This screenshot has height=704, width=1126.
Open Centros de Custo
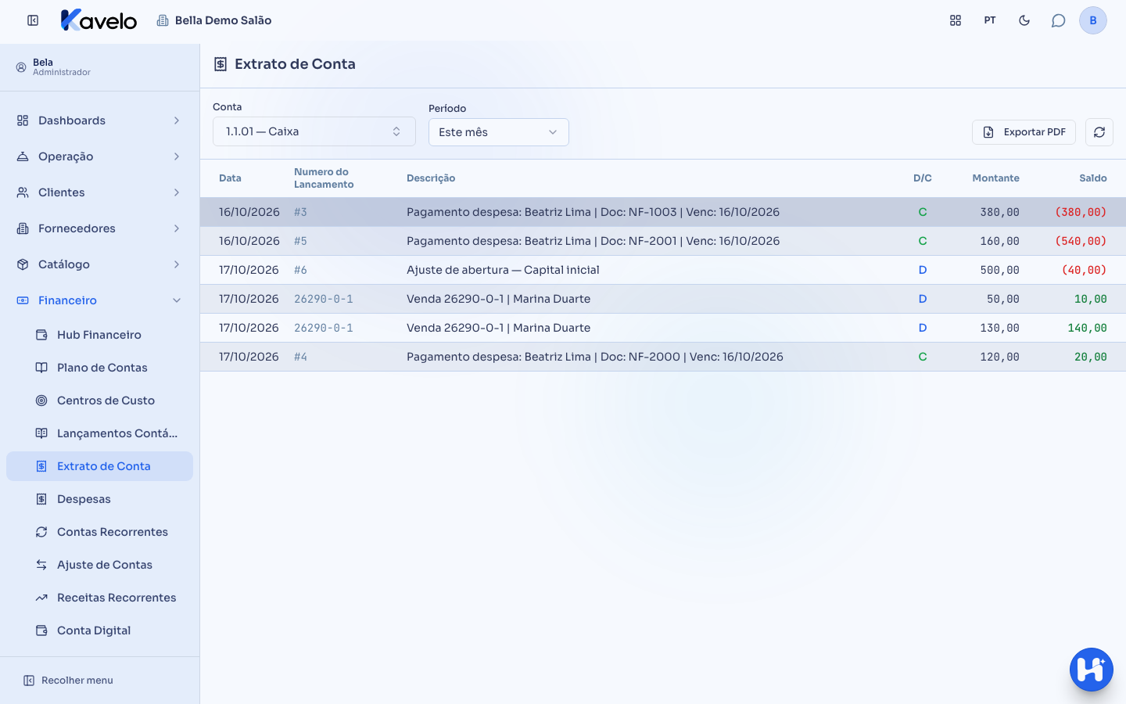99,400
